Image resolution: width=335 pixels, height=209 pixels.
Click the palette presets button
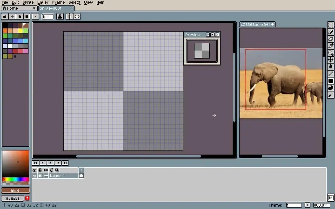(x=20, y=16)
